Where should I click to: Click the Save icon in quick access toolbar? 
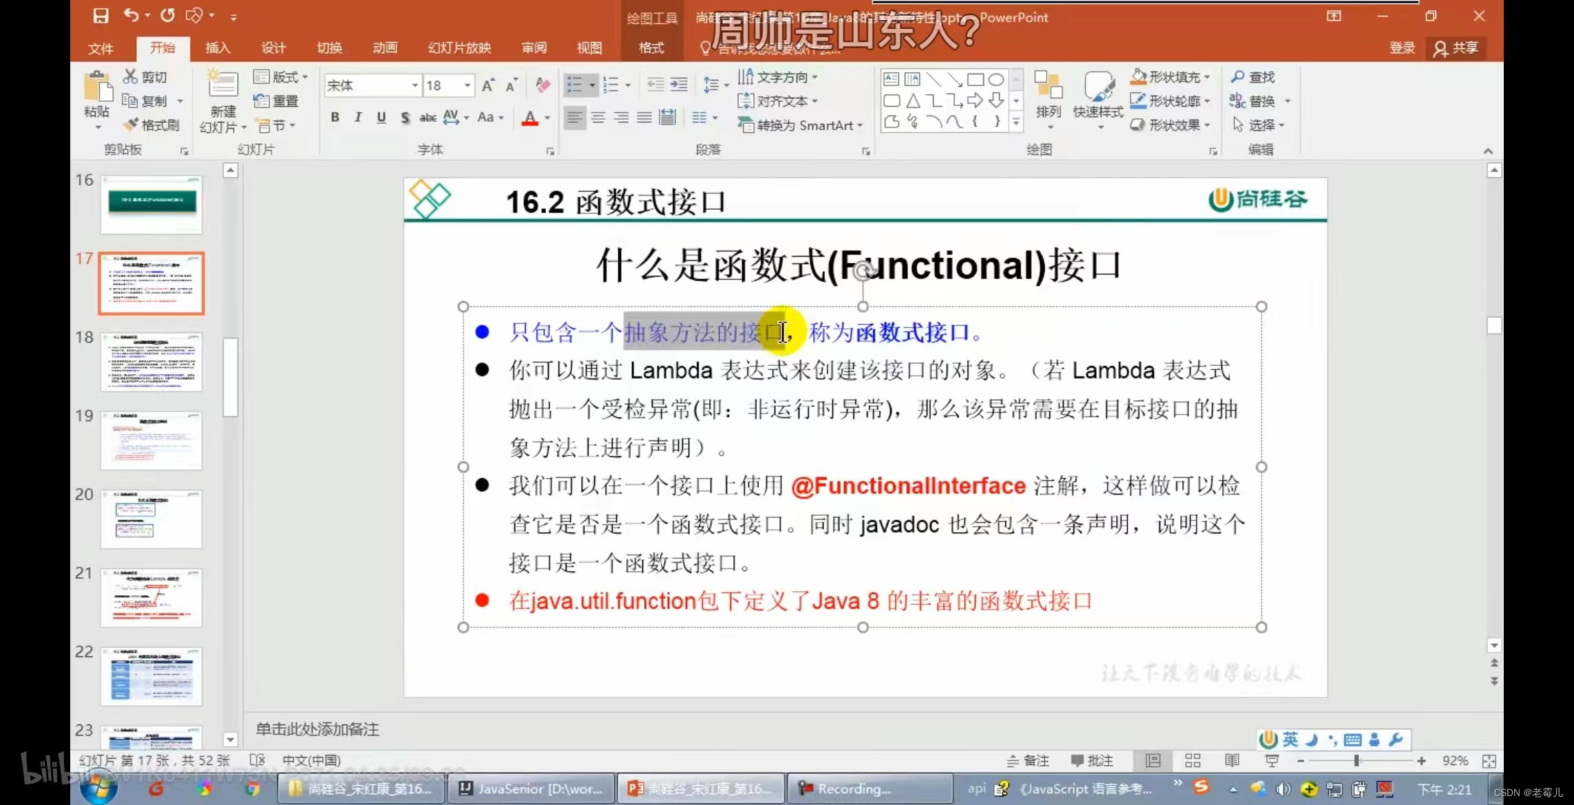pyautogui.click(x=101, y=15)
